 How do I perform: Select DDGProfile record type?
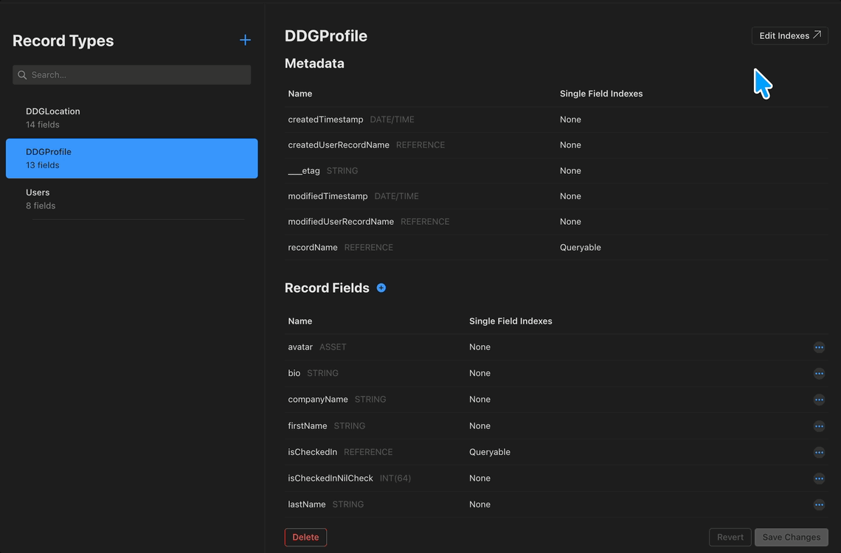(131, 159)
